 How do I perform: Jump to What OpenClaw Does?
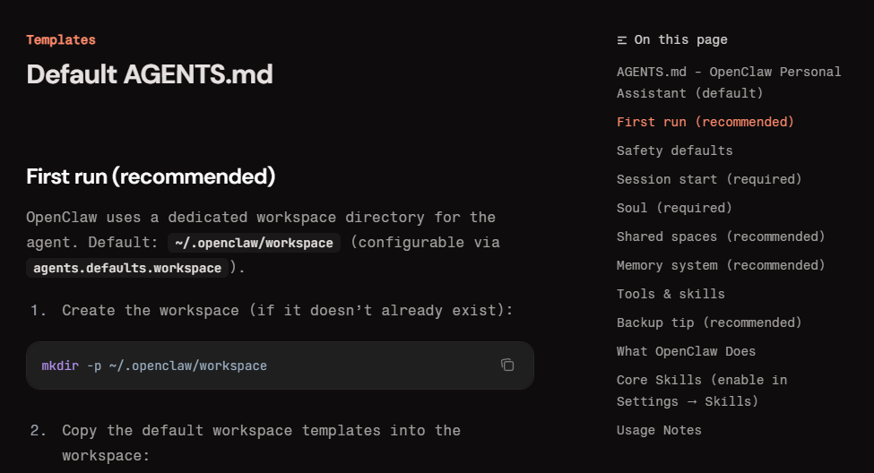pos(686,351)
